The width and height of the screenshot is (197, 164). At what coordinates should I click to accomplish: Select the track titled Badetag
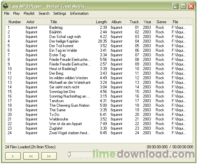click(56, 27)
